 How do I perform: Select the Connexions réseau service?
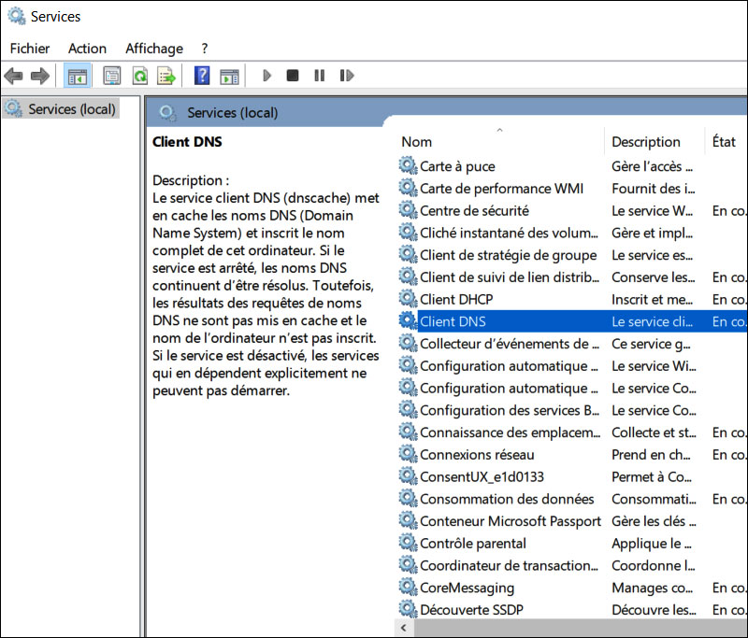pyautogui.click(x=477, y=455)
